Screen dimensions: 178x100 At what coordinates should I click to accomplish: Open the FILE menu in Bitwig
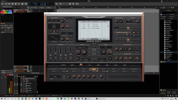click(x=2, y=4)
